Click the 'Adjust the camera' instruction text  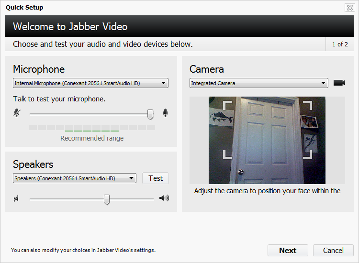pos(267,191)
